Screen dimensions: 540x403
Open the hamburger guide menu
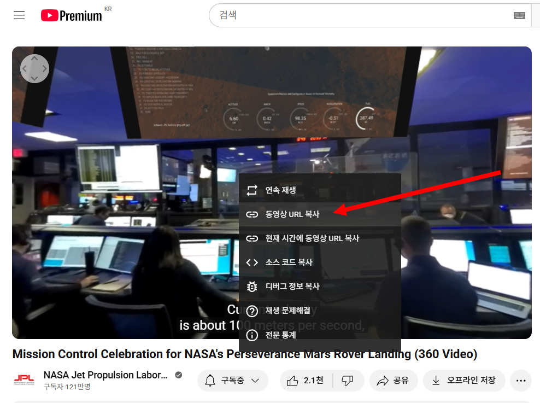(x=19, y=15)
